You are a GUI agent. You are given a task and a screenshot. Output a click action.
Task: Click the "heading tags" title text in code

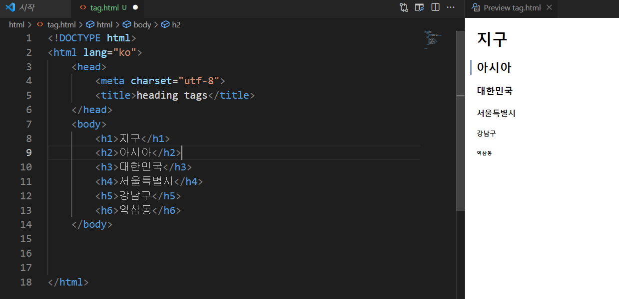click(x=172, y=95)
